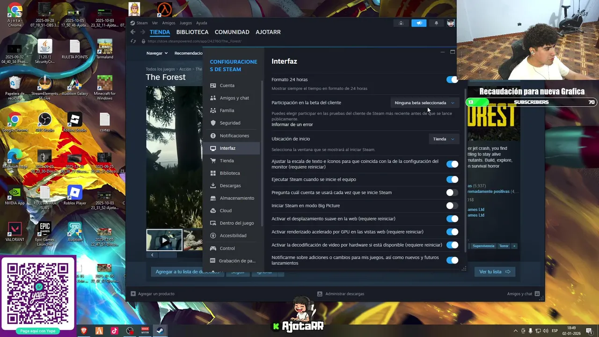Enable Pregunta cuál cuenta se usará
This screenshot has height=337, width=599.
(452, 192)
